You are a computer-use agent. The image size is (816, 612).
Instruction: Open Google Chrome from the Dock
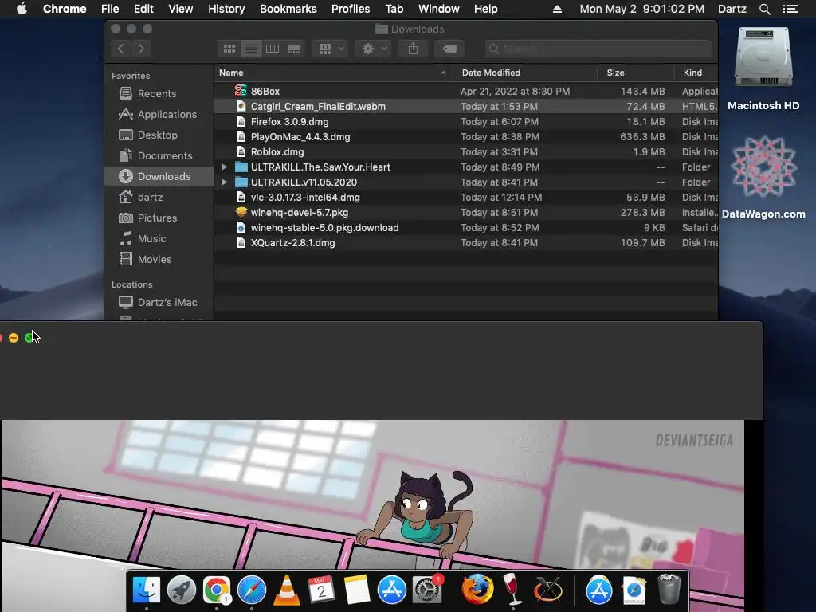click(x=217, y=590)
